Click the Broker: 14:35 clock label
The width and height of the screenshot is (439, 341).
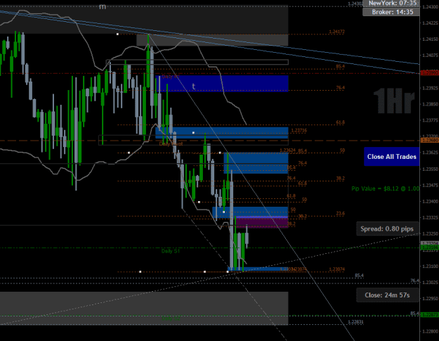coord(391,12)
